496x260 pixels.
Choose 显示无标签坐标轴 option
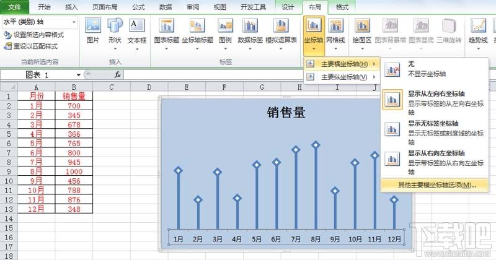point(435,132)
